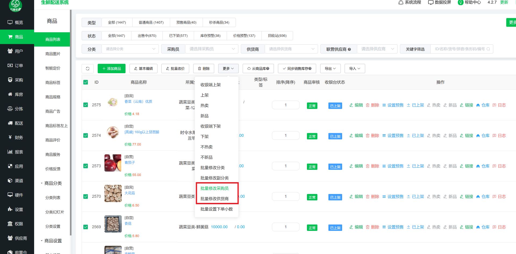Image resolution: width=516 pixels, height=254 pixels.
Task: Open the 导出 export dropdown
Action: coord(330,69)
